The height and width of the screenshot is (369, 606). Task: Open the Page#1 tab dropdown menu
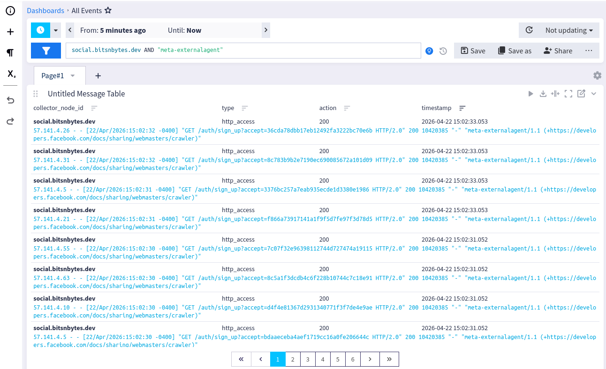point(73,75)
